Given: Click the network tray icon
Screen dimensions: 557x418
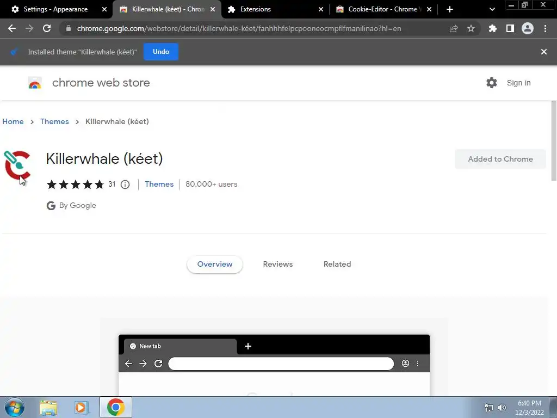Looking at the screenshot, I should [489, 408].
